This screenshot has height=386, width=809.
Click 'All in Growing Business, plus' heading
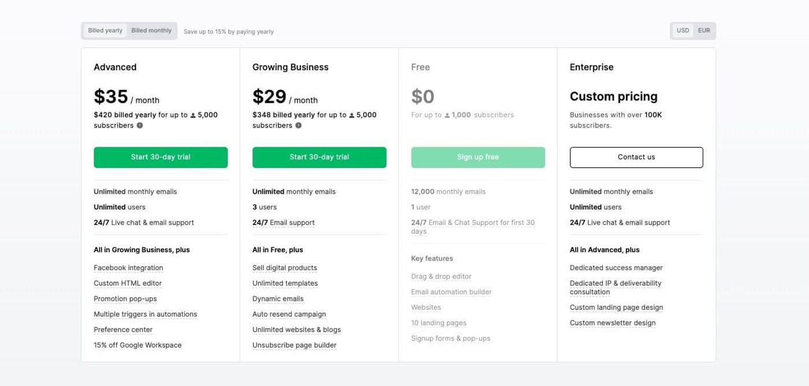pos(142,250)
